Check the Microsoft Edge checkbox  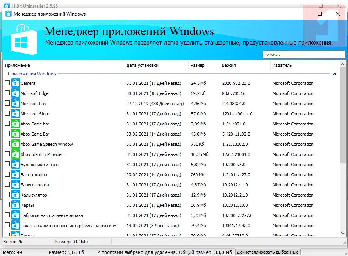click(7, 93)
